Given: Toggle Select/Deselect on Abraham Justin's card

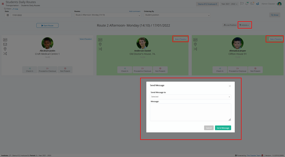Looking at the screenshot, I should point(85,39).
